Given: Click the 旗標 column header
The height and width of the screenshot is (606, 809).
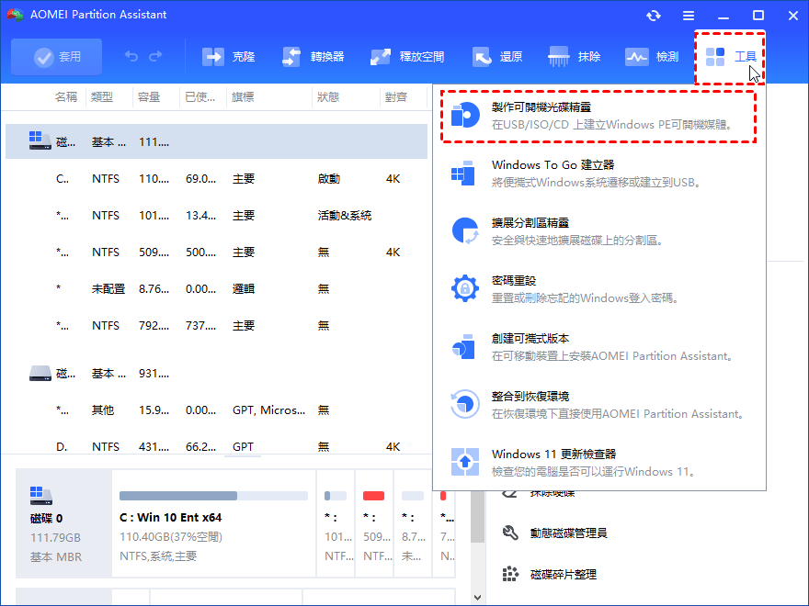Looking at the screenshot, I should pos(243,97).
